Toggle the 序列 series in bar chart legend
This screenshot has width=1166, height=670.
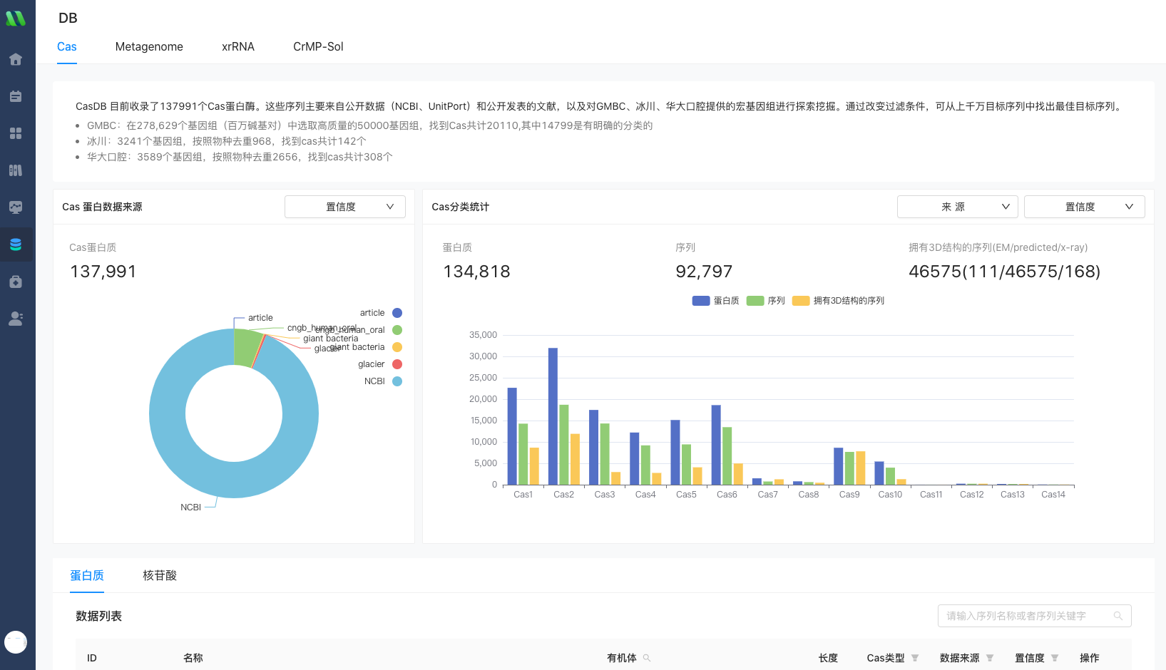point(765,301)
